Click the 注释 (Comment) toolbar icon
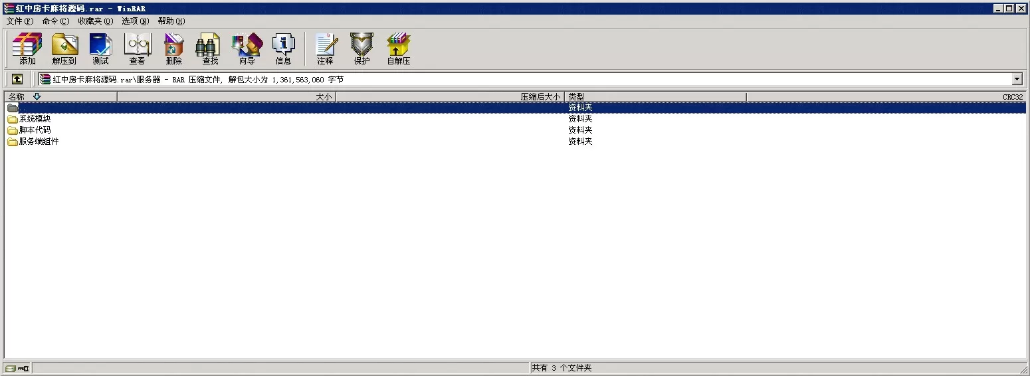The width and height of the screenshot is (1030, 376). tap(325, 48)
